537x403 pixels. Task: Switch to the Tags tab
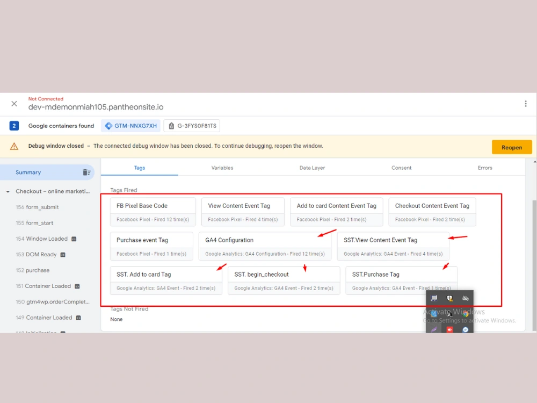point(140,168)
